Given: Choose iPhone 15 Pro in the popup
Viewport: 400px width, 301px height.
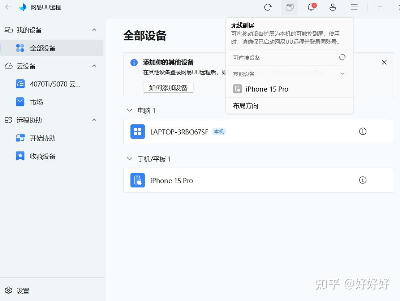Looking at the screenshot, I should (x=289, y=89).
